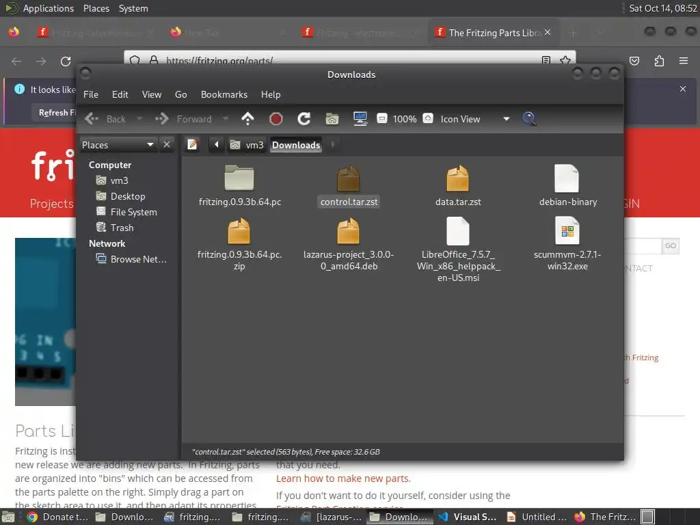
Task: Open the System panel menu
Action: (133, 8)
